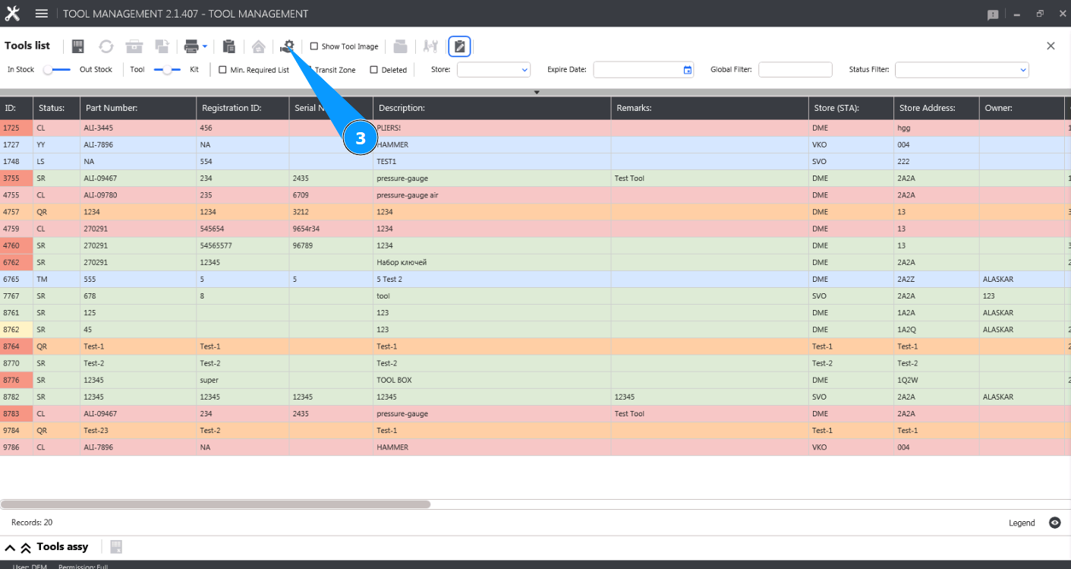The width and height of the screenshot is (1071, 569).
Task: Open the hamburger main menu
Action: [42, 14]
